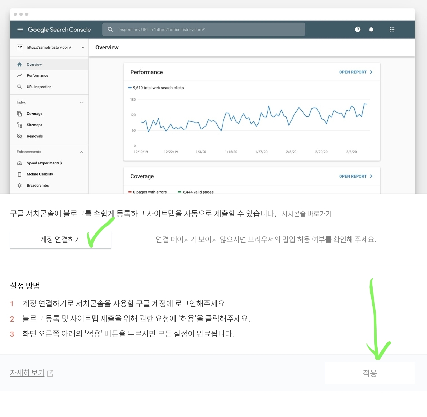
Task: Select Sitemaps in the sidebar
Action: 49,125
